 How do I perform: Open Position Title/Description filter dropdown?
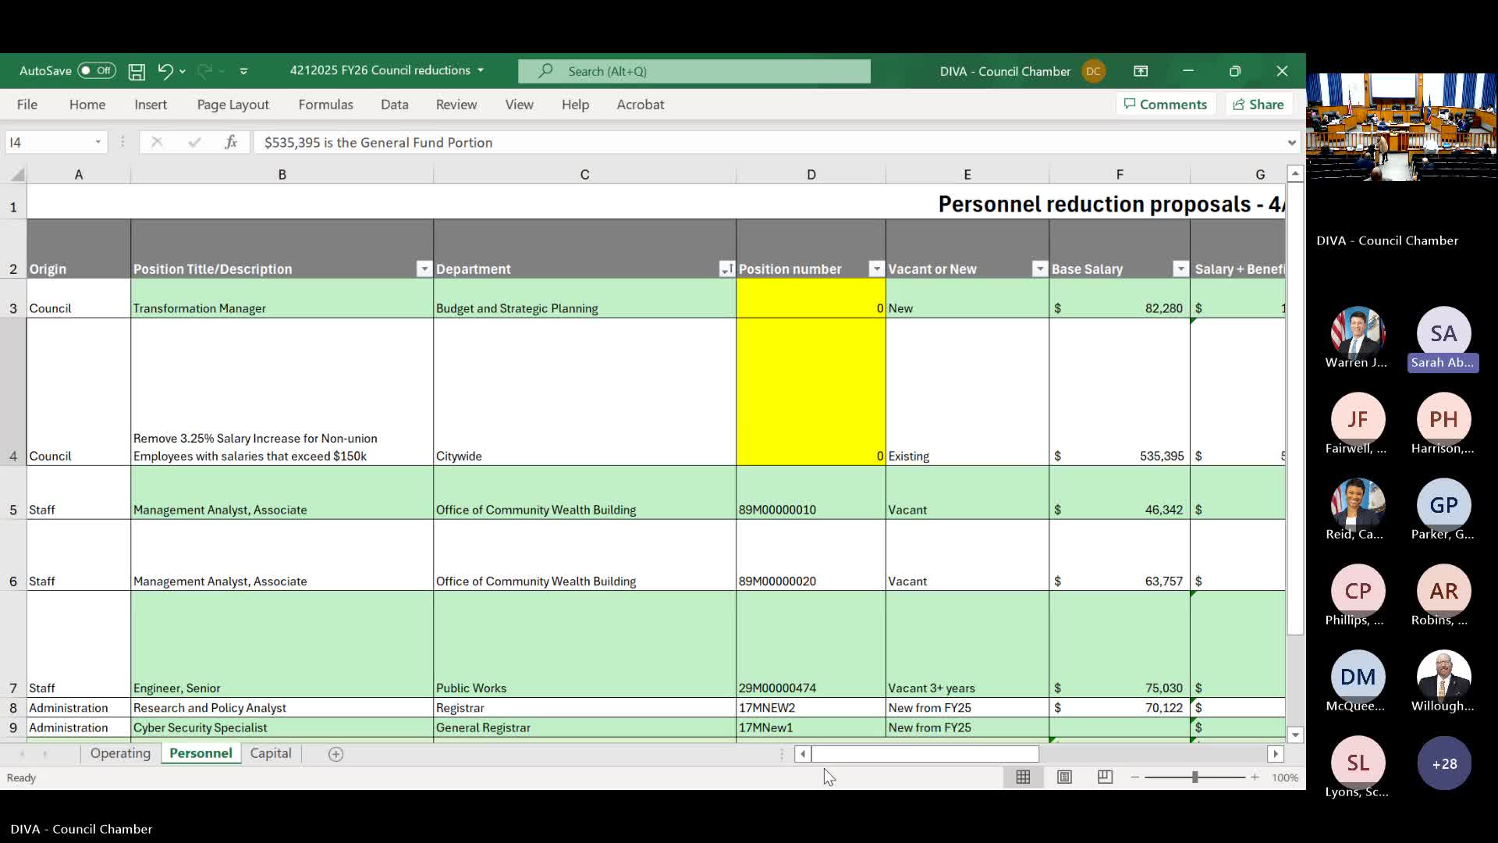click(424, 269)
